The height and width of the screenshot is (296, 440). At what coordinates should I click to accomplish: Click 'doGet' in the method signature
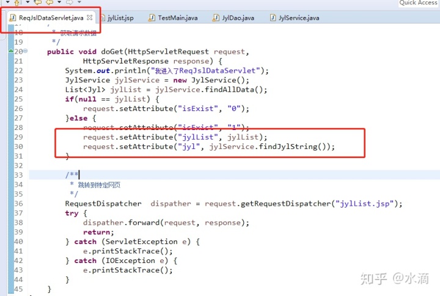112,52
